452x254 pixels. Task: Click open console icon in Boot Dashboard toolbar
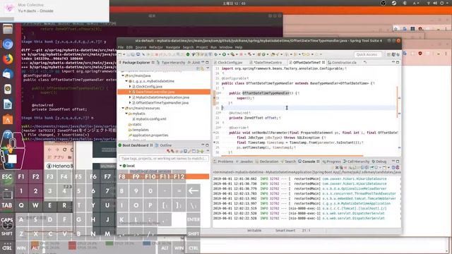tap(185, 151)
